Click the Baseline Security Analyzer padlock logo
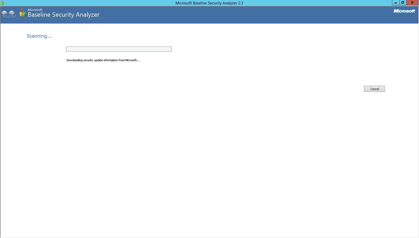This screenshot has width=419, height=238. click(23, 13)
